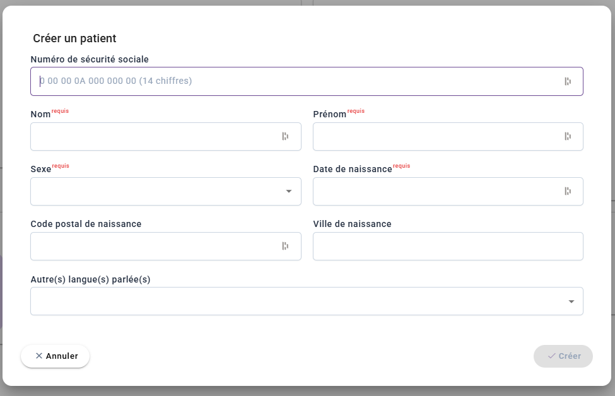Click the autofill icon in Code postal field
This screenshot has height=396, width=615.
(x=285, y=246)
